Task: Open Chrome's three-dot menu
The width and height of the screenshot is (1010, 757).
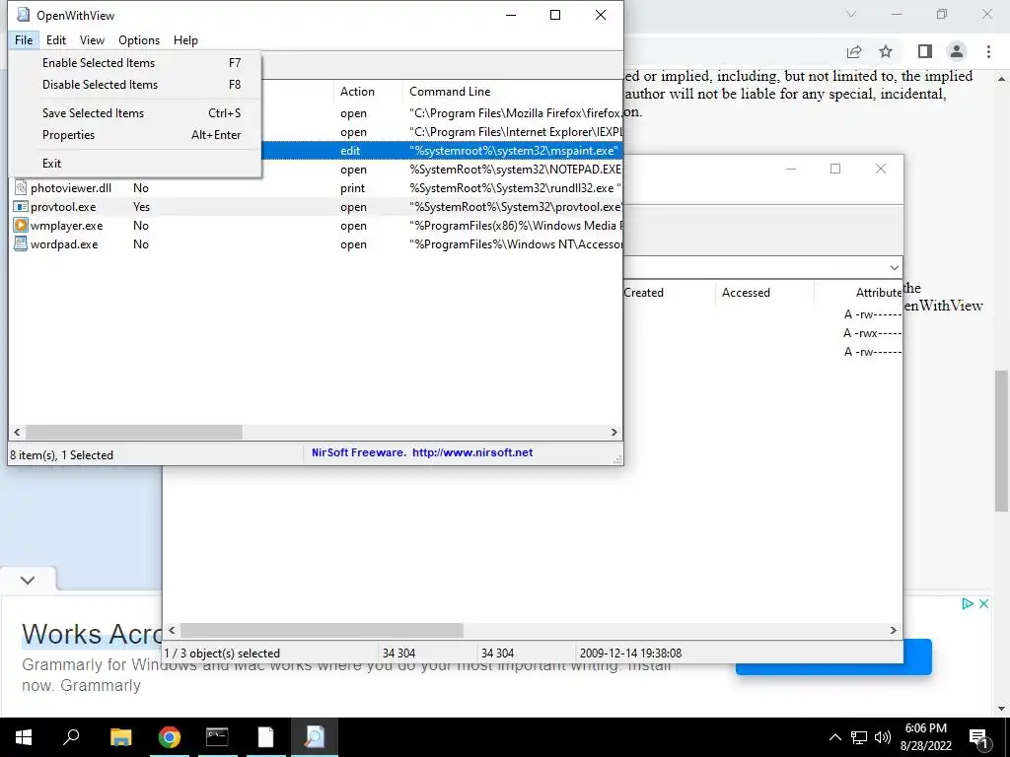Action: pyautogui.click(x=988, y=51)
